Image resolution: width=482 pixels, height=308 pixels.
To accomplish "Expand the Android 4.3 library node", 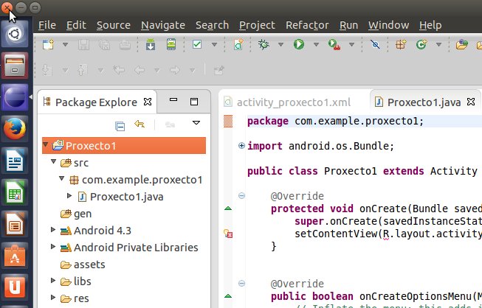I will click(53, 229).
